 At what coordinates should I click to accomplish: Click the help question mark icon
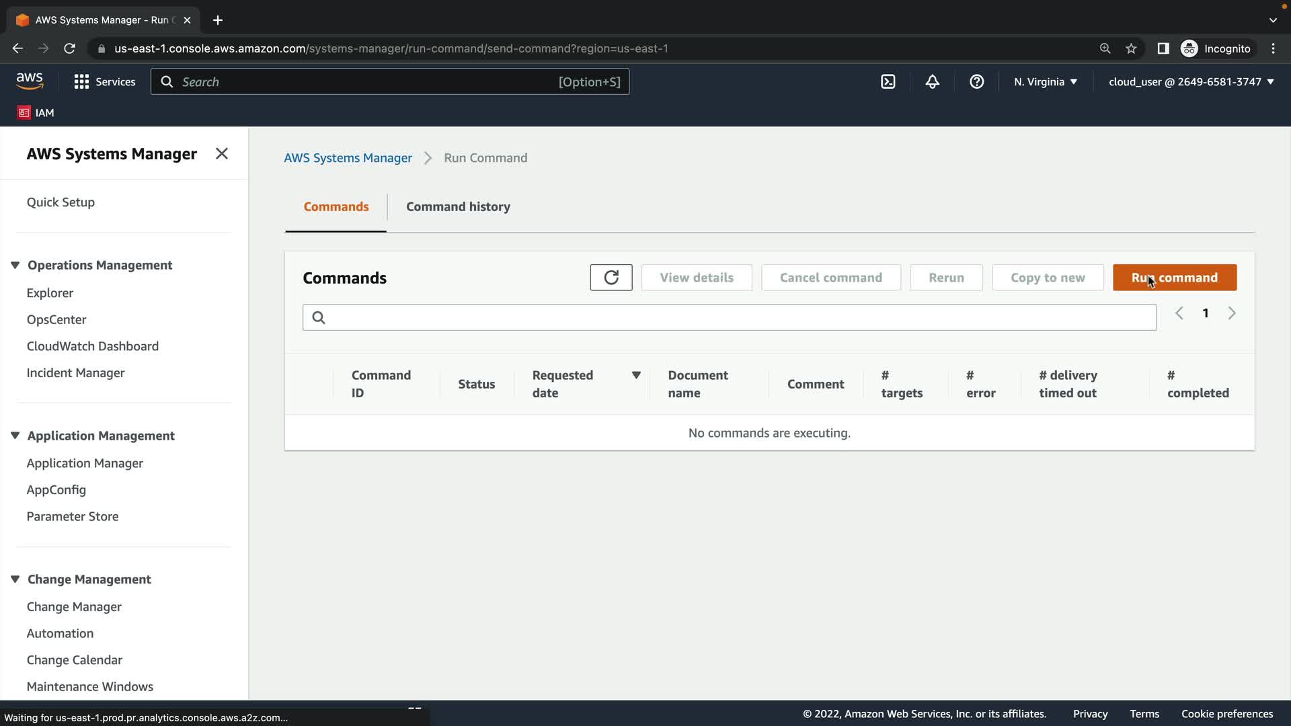(976, 82)
